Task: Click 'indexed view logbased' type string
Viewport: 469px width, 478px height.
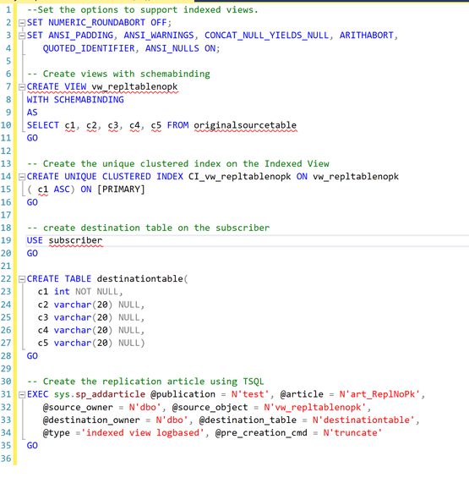Action: 143,433
